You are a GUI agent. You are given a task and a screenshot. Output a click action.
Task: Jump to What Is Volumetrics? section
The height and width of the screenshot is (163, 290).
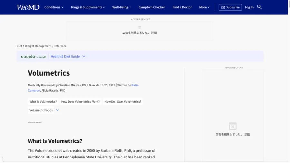pyautogui.click(x=43, y=102)
